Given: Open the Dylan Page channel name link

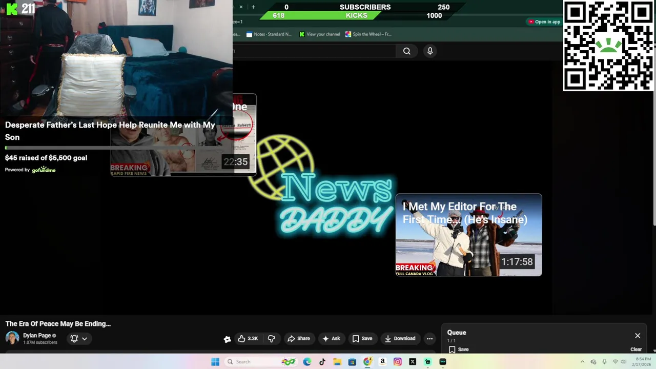Looking at the screenshot, I should pyautogui.click(x=37, y=335).
